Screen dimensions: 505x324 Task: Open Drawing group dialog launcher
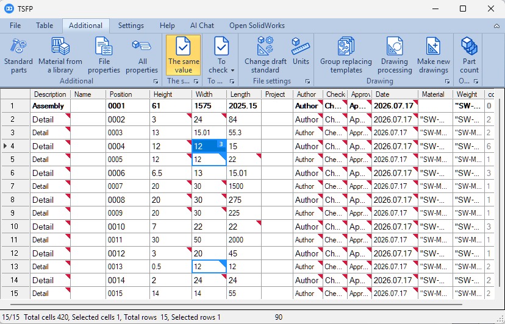[x=447, y=82]
